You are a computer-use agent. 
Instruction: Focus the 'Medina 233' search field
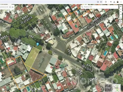click(99, 7)
